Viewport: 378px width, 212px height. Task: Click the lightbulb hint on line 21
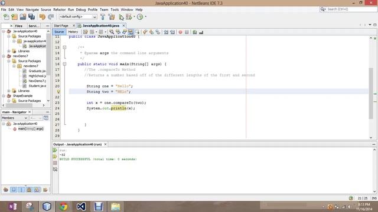[58, 92]
